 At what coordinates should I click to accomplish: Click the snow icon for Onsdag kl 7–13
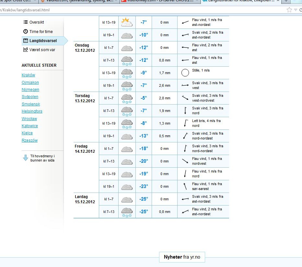pos(127,61)
